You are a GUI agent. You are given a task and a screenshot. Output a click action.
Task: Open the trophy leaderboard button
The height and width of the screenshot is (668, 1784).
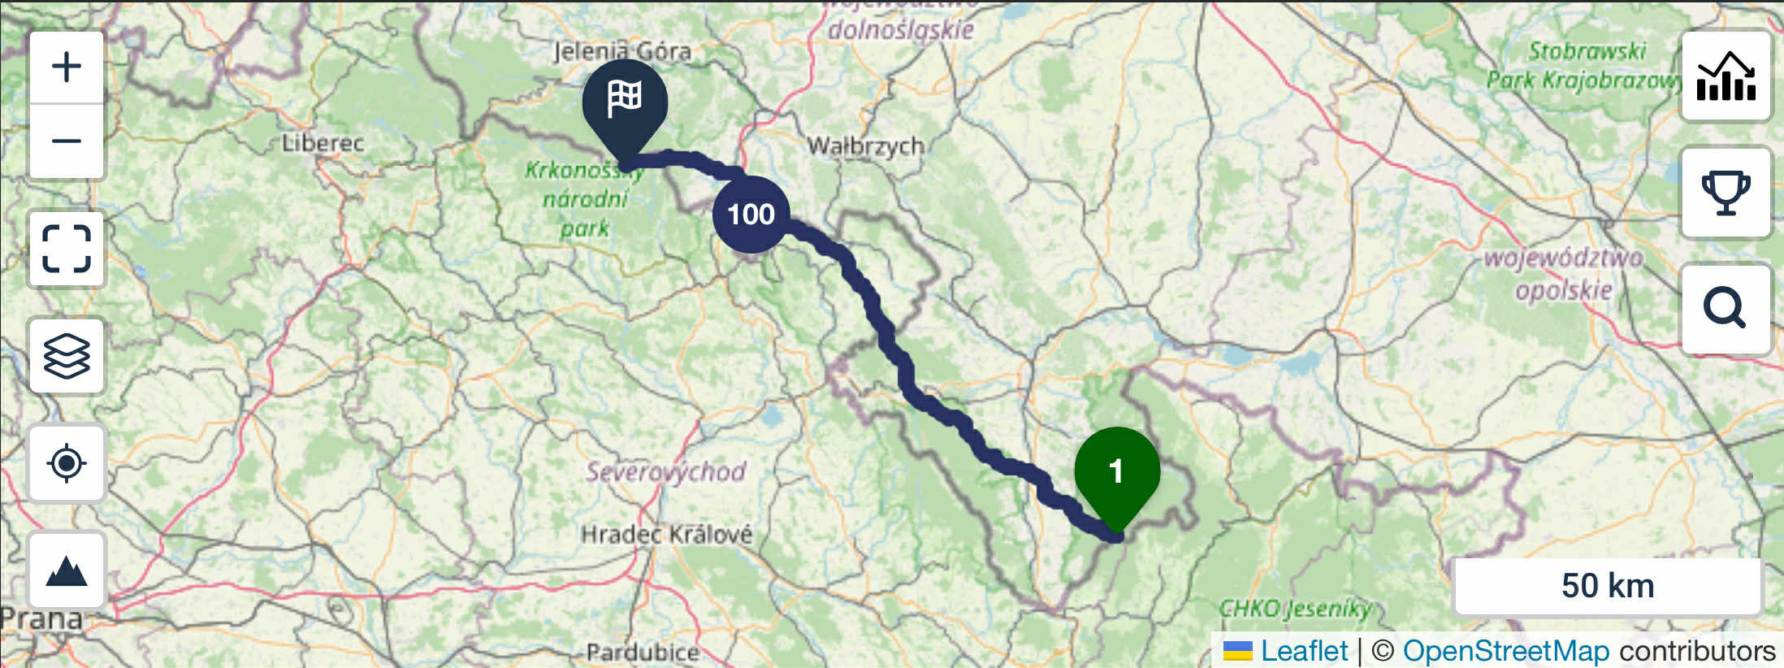1726,193
